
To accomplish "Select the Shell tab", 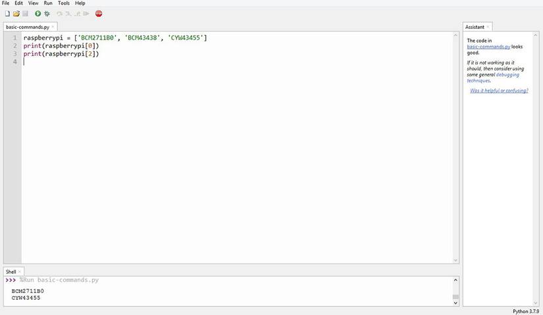I will pos(11,272).
